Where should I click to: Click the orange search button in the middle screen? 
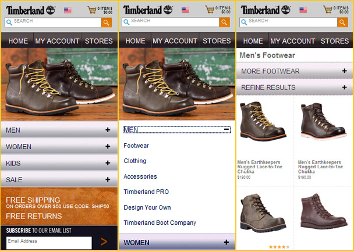224,22
